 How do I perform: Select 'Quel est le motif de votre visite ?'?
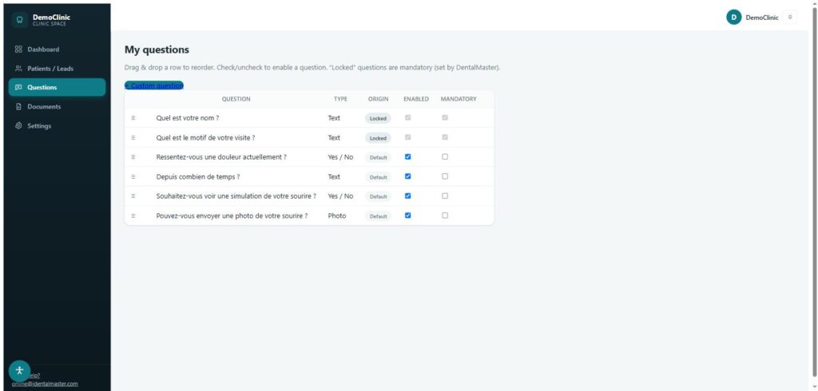pyautogui.click(x=205, y=137)
